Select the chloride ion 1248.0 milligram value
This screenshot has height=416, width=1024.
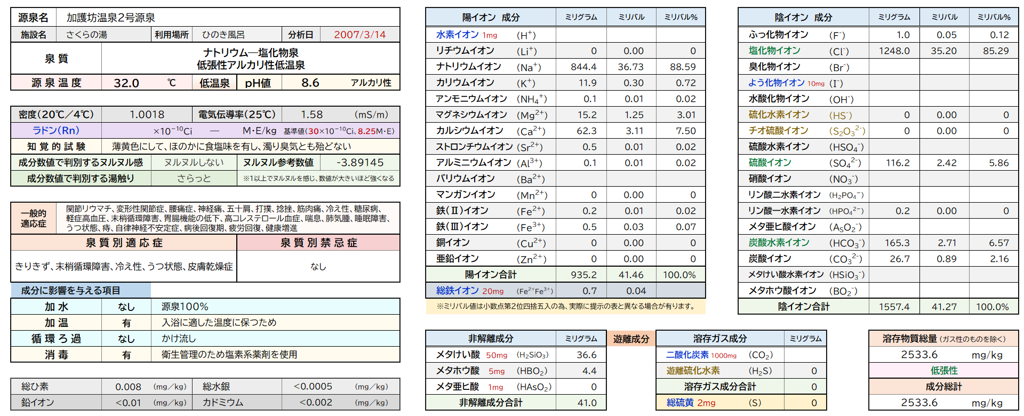[x=894, y=51]
